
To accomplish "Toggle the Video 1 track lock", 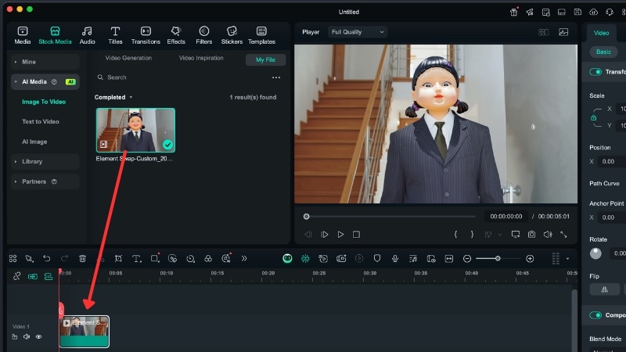I will coord(14,337).
